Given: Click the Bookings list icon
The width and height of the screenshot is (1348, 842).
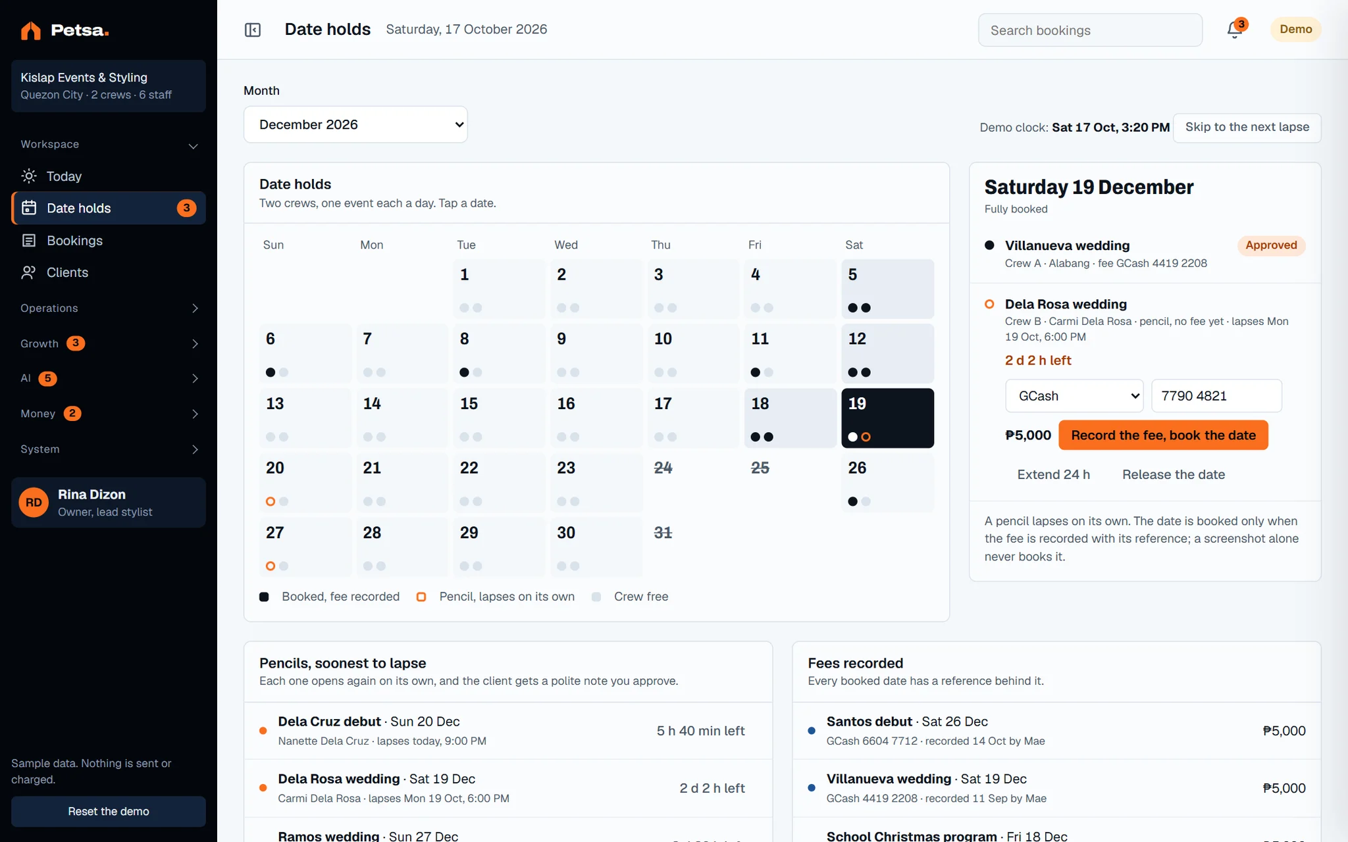Looking at the screenshot, I should [29, 240].
